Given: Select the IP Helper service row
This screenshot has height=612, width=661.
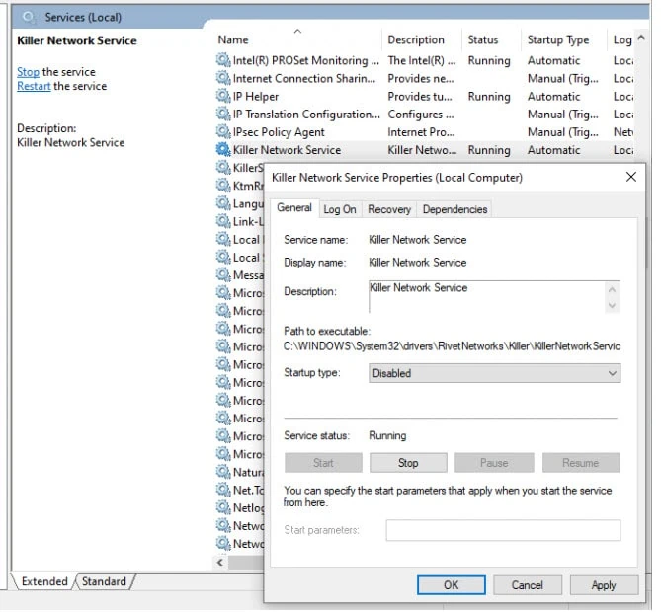Looking at the screenshot, I should [x=425, y=96].
